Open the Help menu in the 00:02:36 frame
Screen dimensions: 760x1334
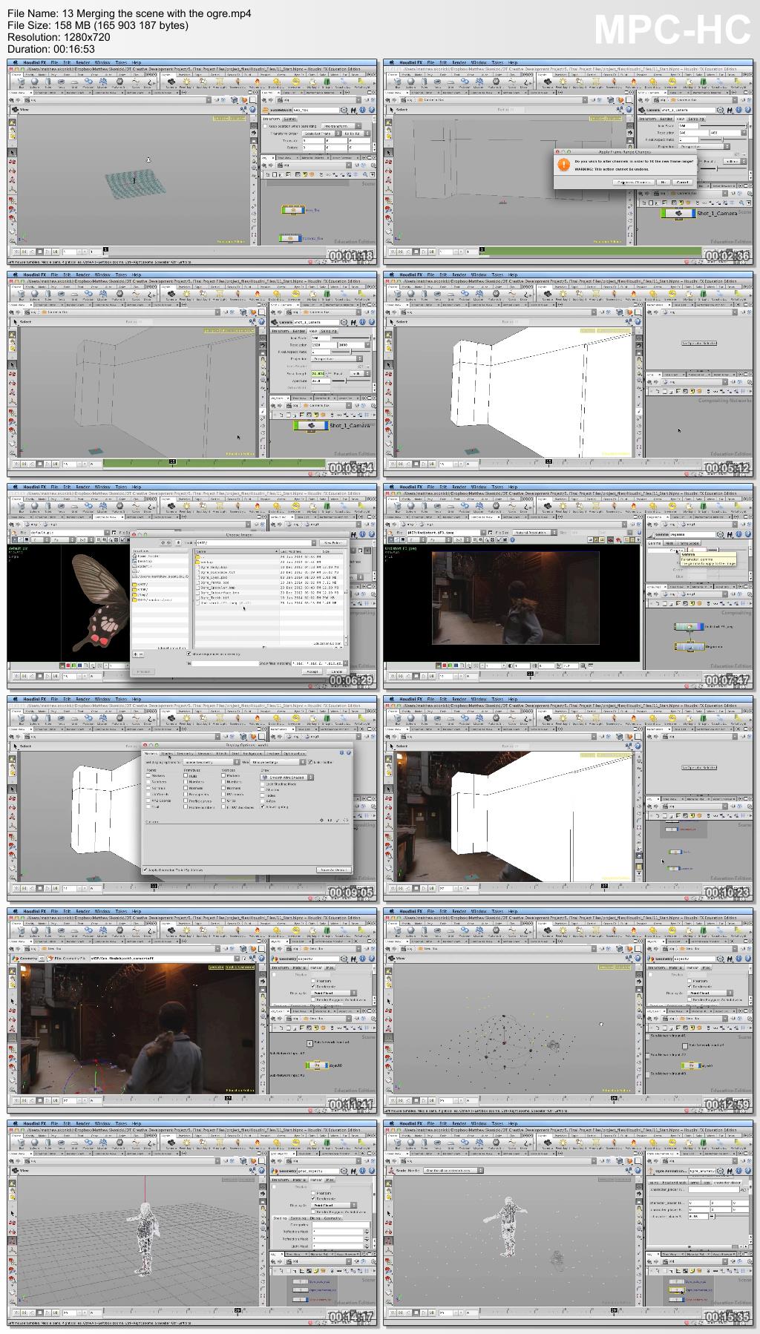[x=513, y=62]
